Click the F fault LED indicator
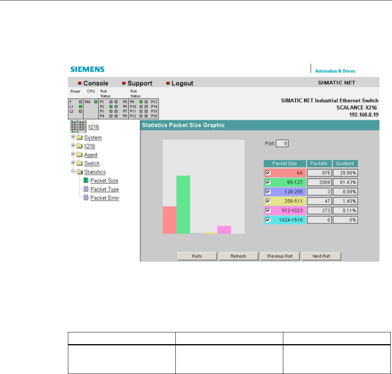 [80, 102]
